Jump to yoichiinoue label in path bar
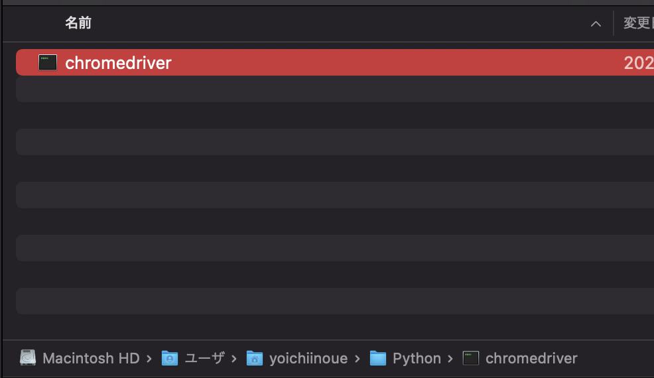 point(308,358)
